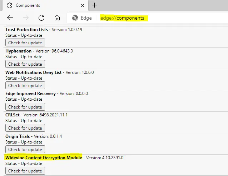This screenshot has height=176, width=228.
Task: Select the Components tab
Action: coord(45,5)
